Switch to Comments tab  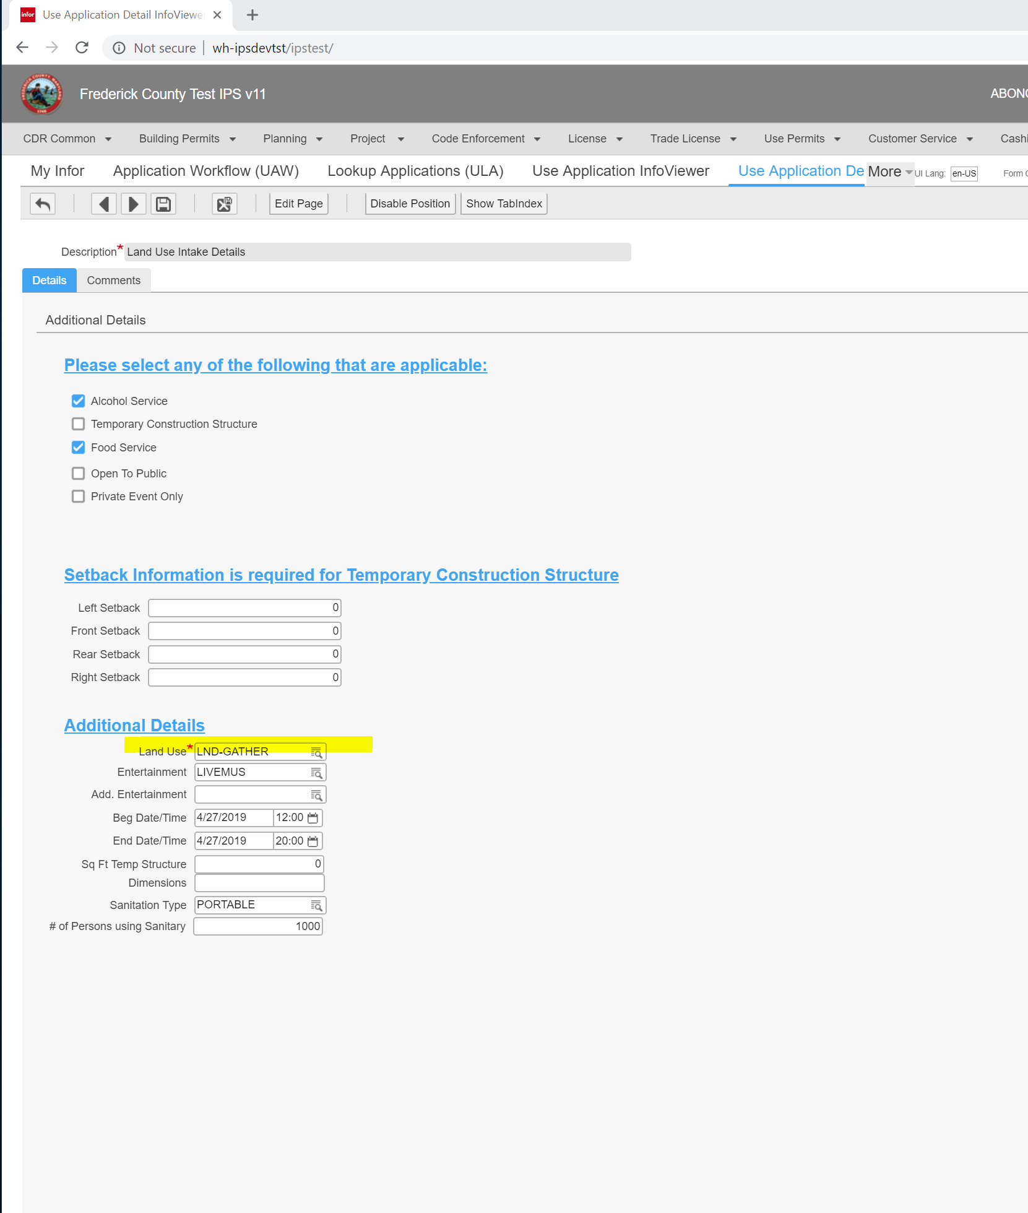click(114, 280)
